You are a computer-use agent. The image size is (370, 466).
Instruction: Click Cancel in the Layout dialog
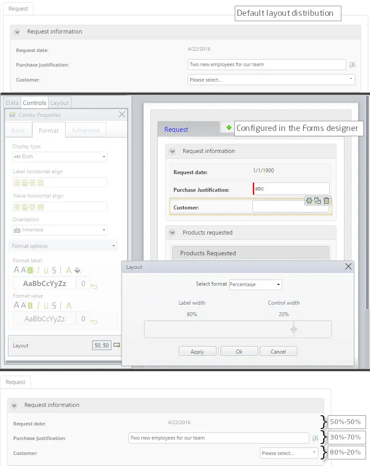(x=278, y=351)
